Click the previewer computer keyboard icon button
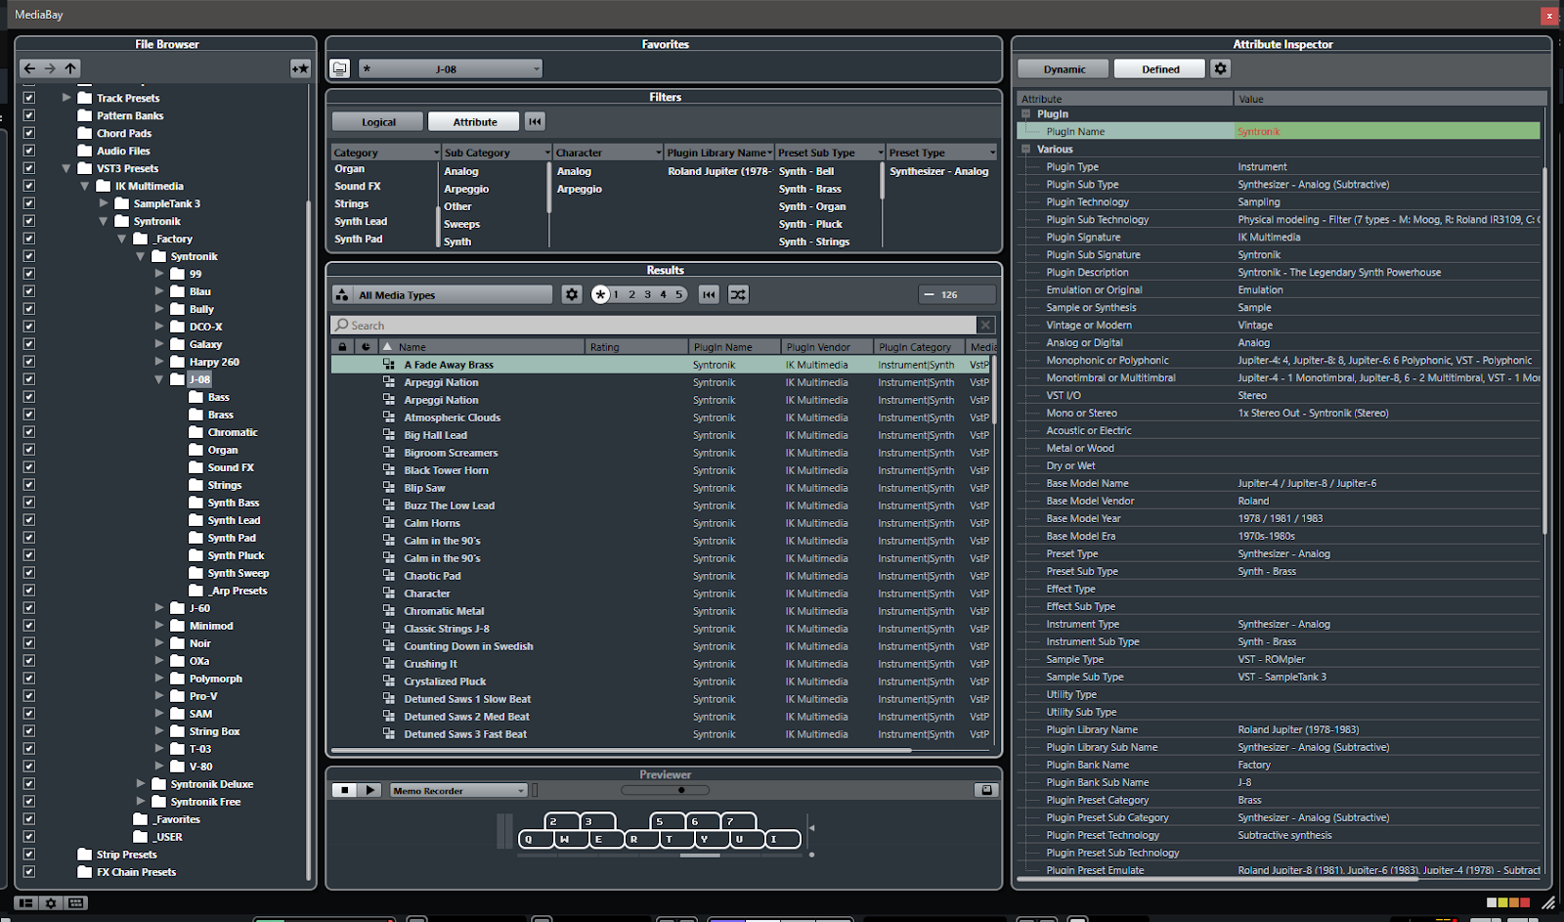The image size is (1564, 922). pyautogui.click(x=986, y=790)
